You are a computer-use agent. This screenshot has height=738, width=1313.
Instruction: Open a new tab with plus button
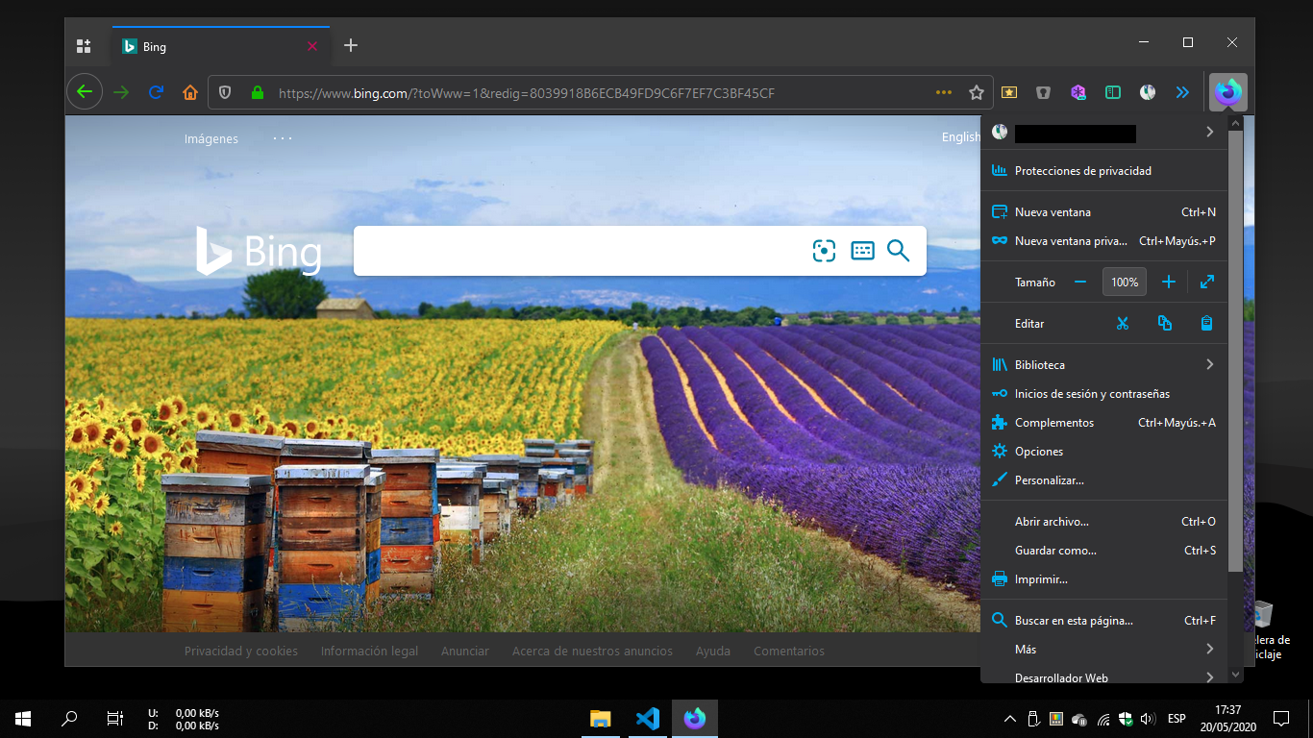point(351,45)
